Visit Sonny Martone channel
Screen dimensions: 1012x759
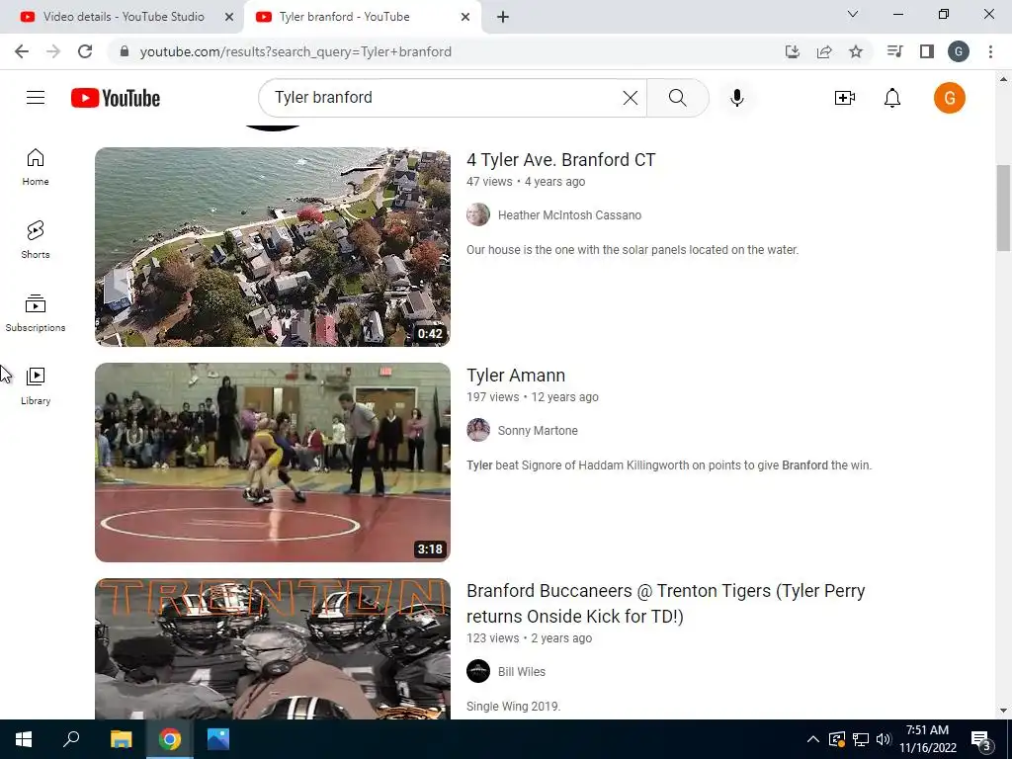(x=538, y=431)
